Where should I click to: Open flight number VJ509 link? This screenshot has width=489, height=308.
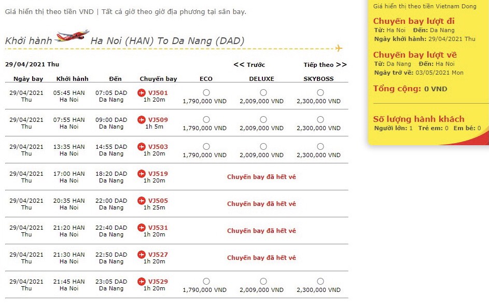158,120
